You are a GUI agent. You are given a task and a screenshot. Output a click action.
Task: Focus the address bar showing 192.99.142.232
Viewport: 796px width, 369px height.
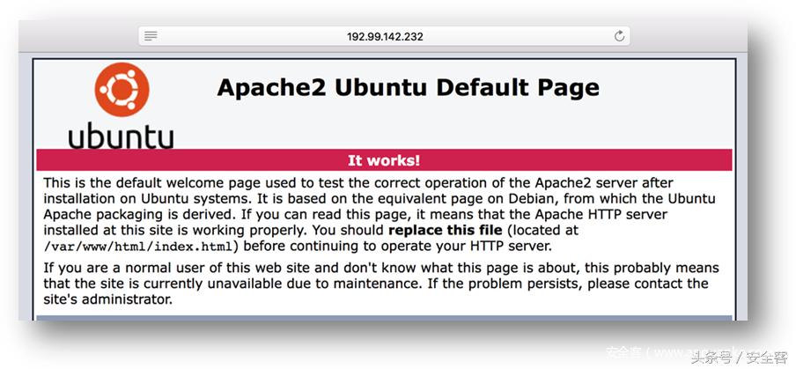coord(385,36)
